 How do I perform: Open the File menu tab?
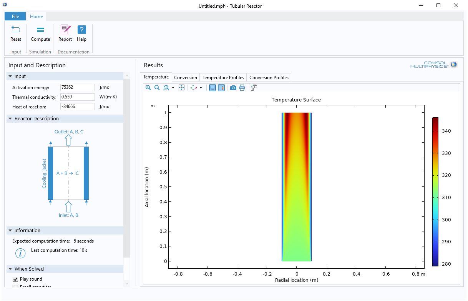15,17
